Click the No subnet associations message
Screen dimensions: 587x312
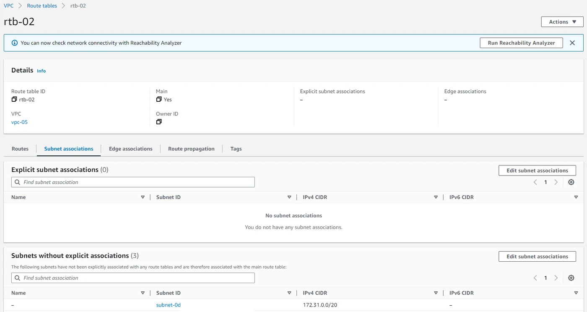pos(293,216)
